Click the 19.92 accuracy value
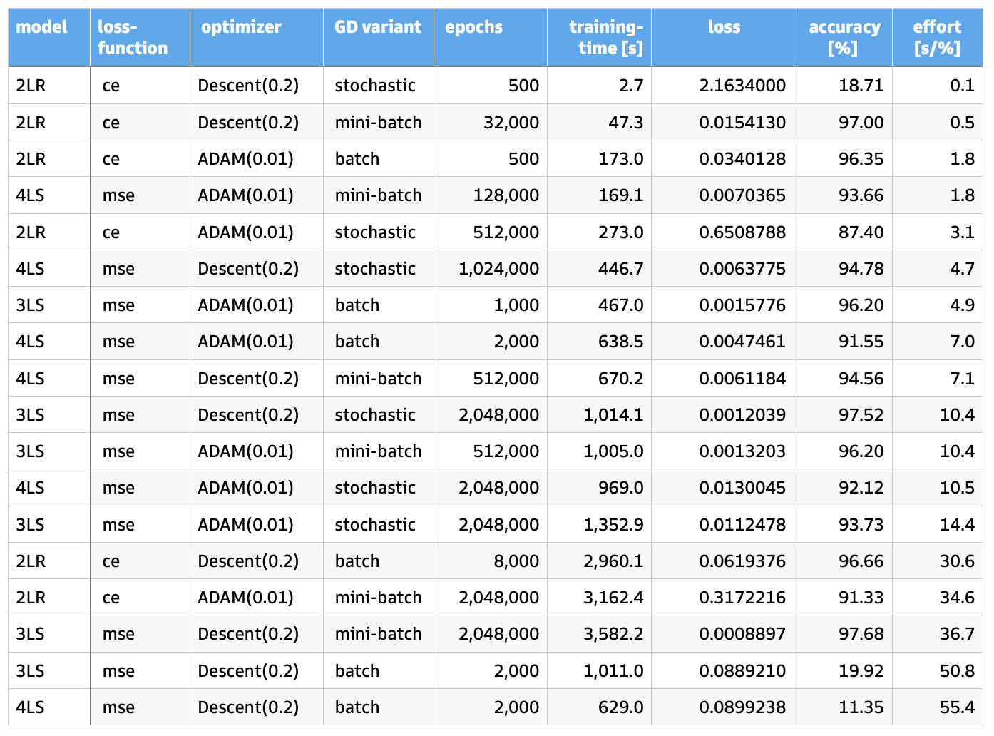The width and height of the screenshot is (994, 736). [x=861, y=671]
